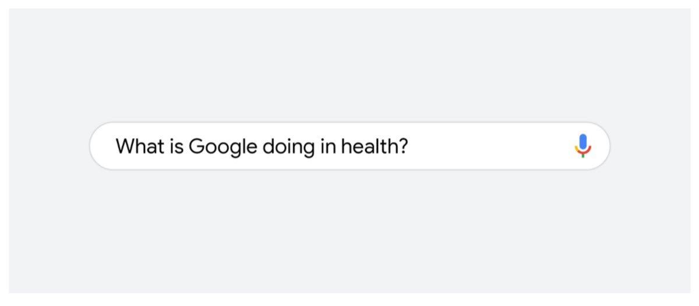699x306 pixels.
Task: Click the gray background above the search bar
Action: (x=349, y=64)
